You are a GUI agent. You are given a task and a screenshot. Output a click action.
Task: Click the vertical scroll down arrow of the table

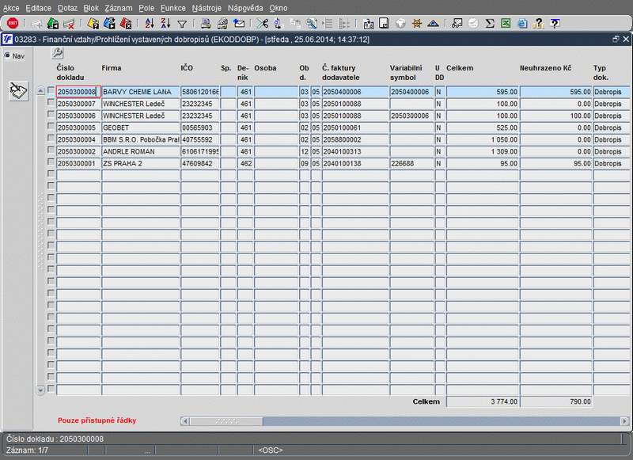(40, 390)
